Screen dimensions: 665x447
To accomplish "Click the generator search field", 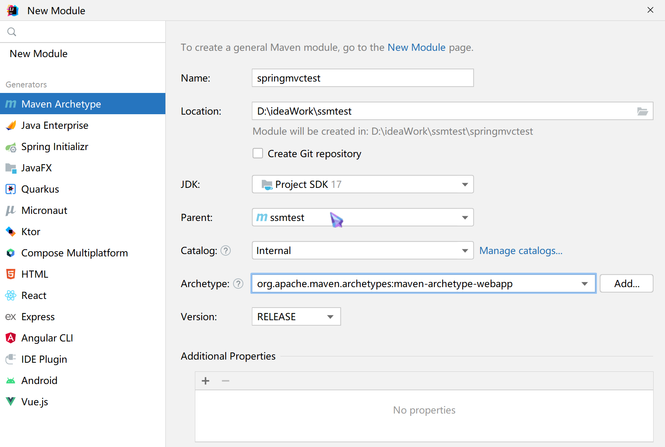I will [83, 32].
